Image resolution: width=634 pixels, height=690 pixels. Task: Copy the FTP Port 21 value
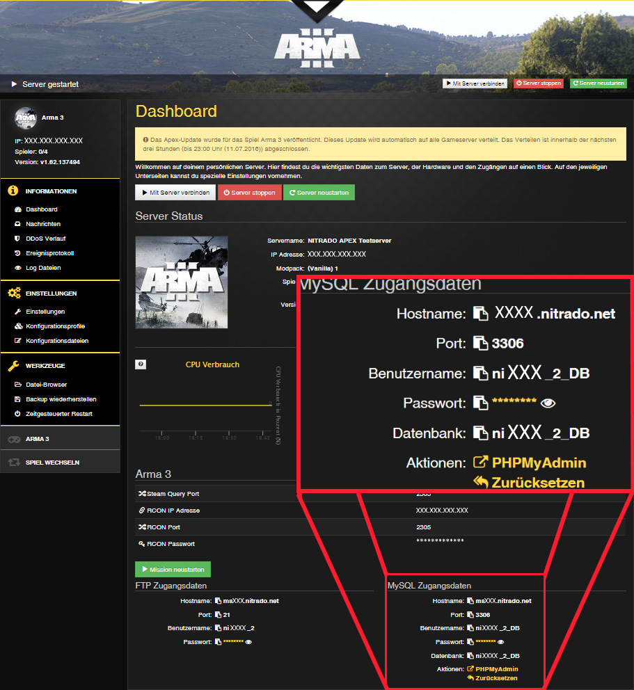pos(218,615)
